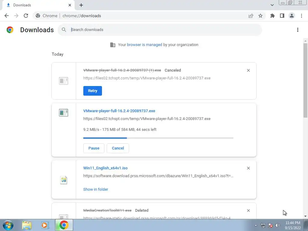Click the Chrome logo beside Downloads title
Image resolution: width=308 pixels, height=231 pixels.
click(x=10, y=30)
